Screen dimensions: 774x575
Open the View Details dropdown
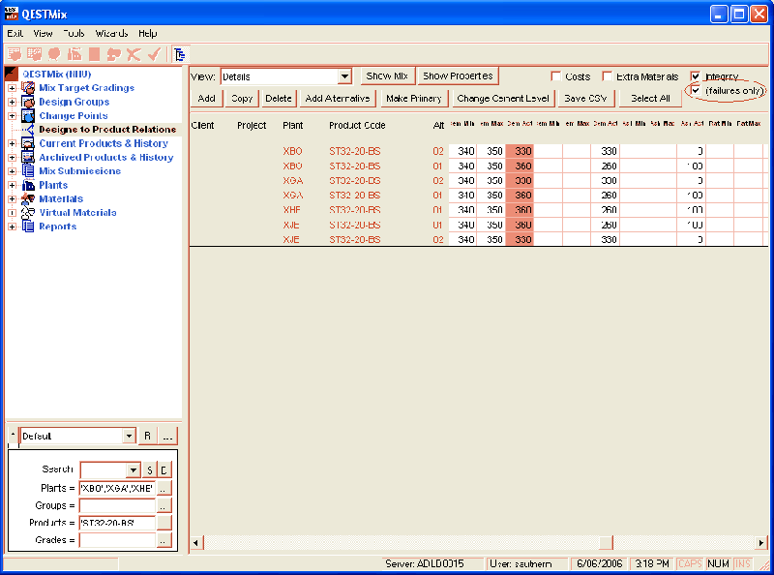345,76
